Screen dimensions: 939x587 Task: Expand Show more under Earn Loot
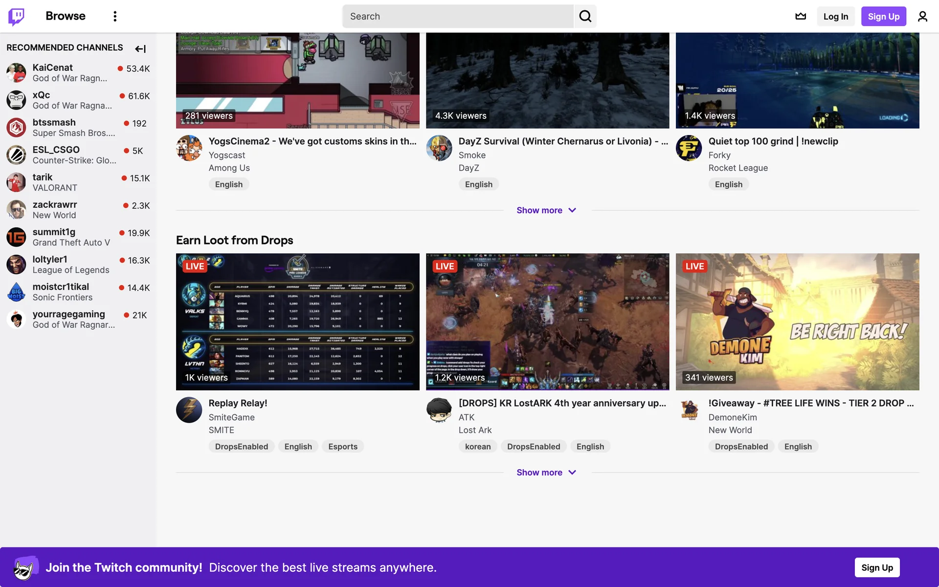(546, 473)
